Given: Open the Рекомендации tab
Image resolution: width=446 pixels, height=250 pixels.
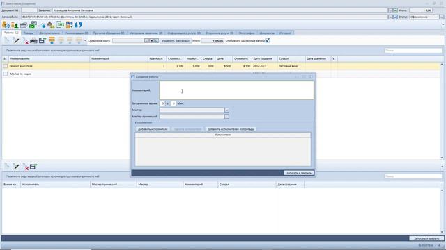Looking at the screenshot, I should [x=76, y=33].
